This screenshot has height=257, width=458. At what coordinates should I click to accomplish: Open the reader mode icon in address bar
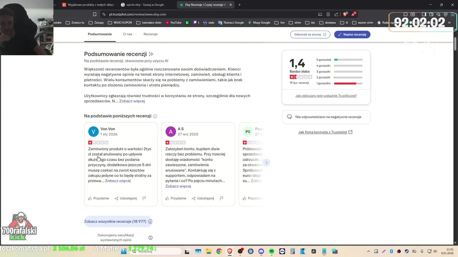click(x=328, y=14)
